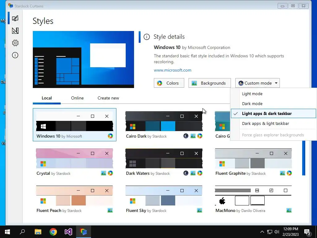Show hidden tray icons chevron
Viewport: 317px width, 238px height.
[x=262, y=232]
